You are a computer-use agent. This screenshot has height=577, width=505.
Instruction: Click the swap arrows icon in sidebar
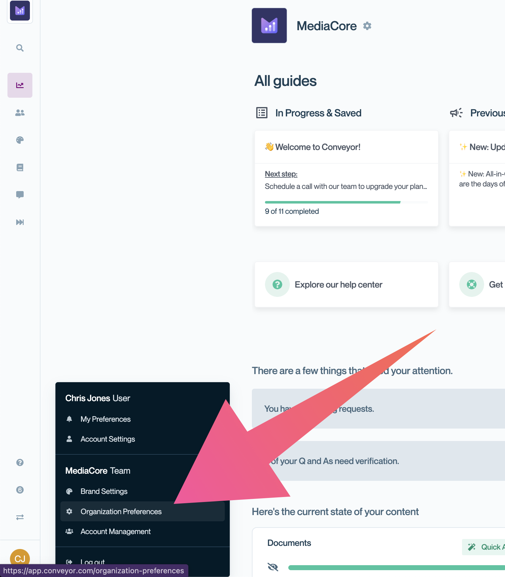[x=20, y=517]
